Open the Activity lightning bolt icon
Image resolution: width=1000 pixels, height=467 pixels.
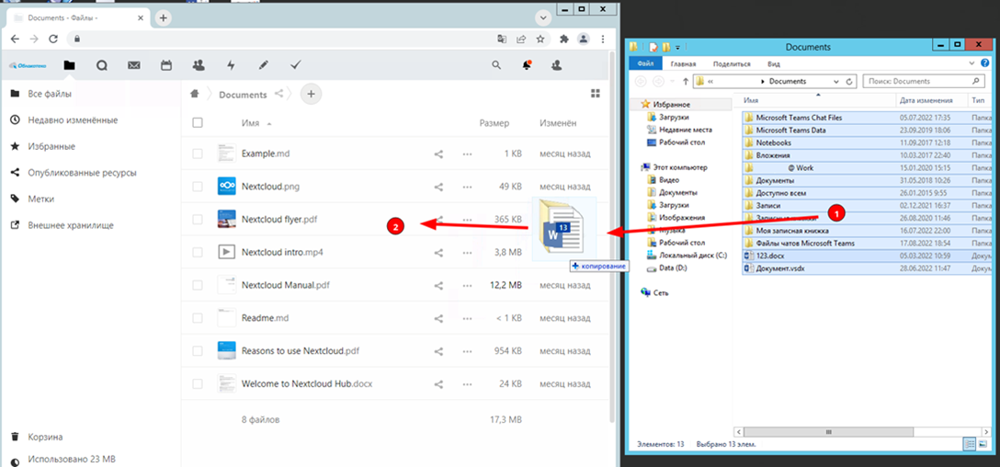pos(231,65)
